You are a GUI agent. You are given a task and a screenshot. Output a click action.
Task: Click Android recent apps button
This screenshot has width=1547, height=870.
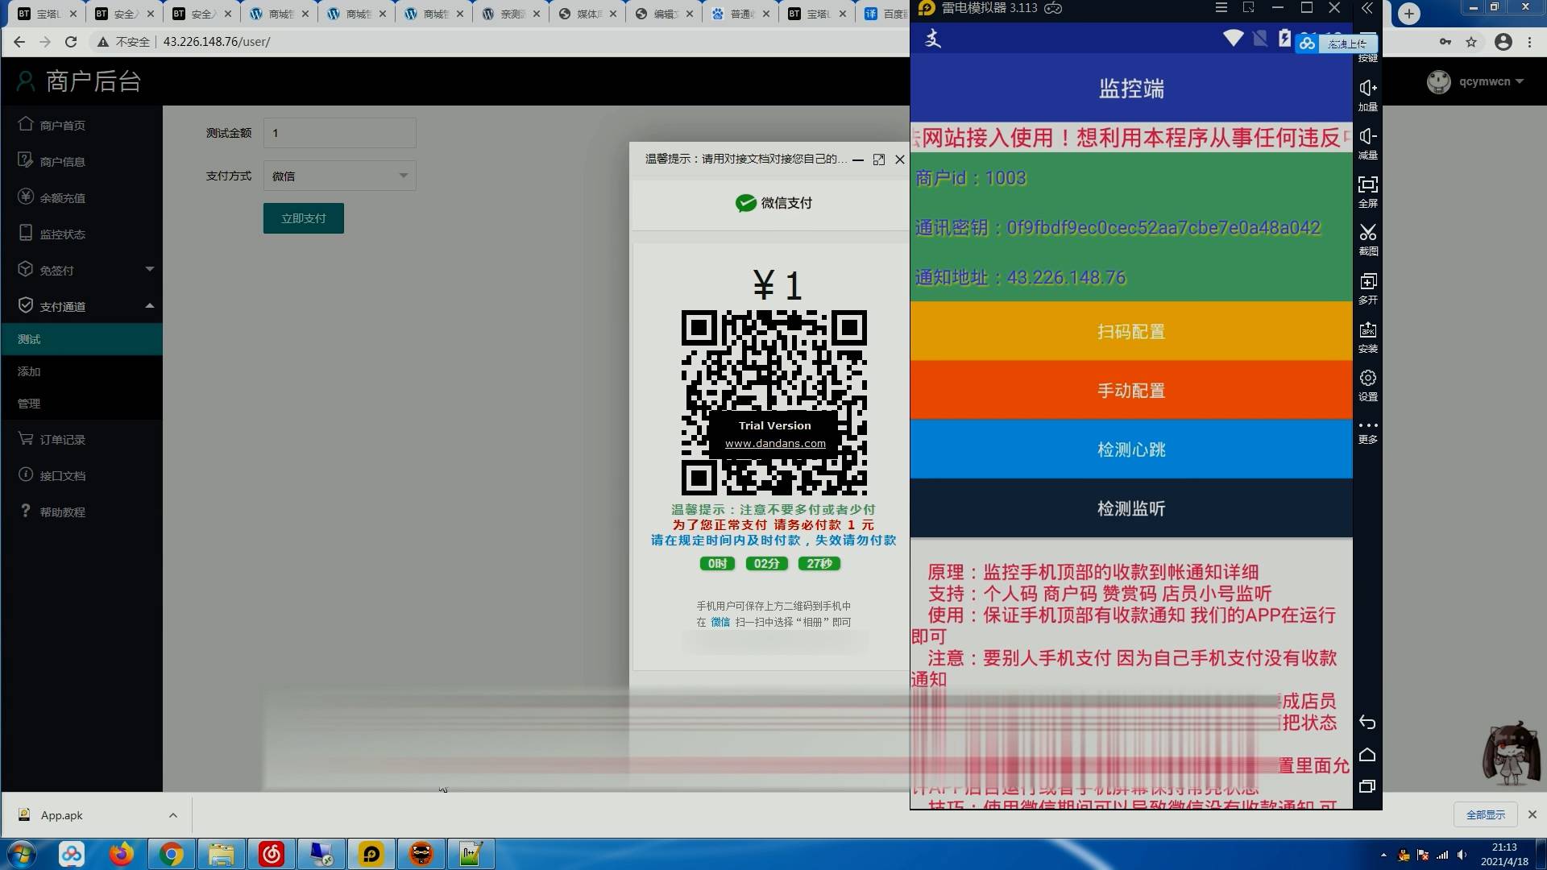click(1367, 787)
